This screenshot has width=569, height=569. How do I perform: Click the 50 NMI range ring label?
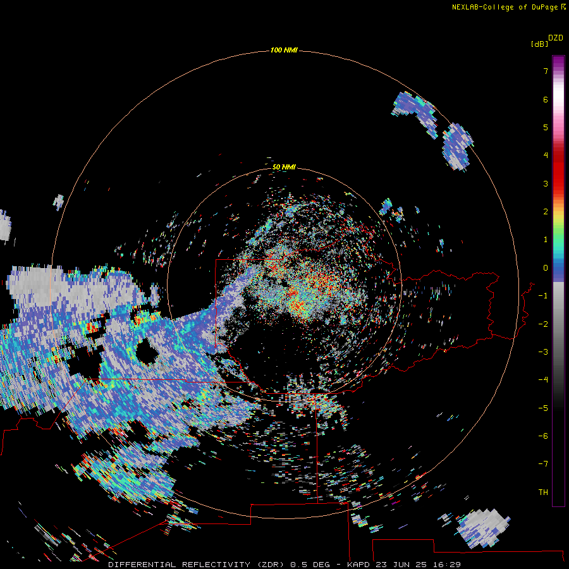point(284,167)
